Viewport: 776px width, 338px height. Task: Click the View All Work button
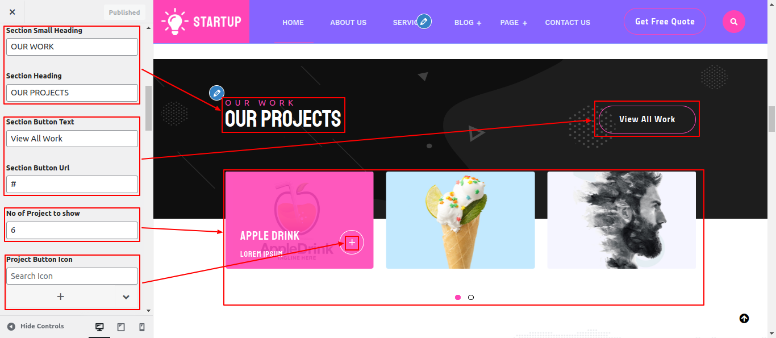click(x=647, y=119)
